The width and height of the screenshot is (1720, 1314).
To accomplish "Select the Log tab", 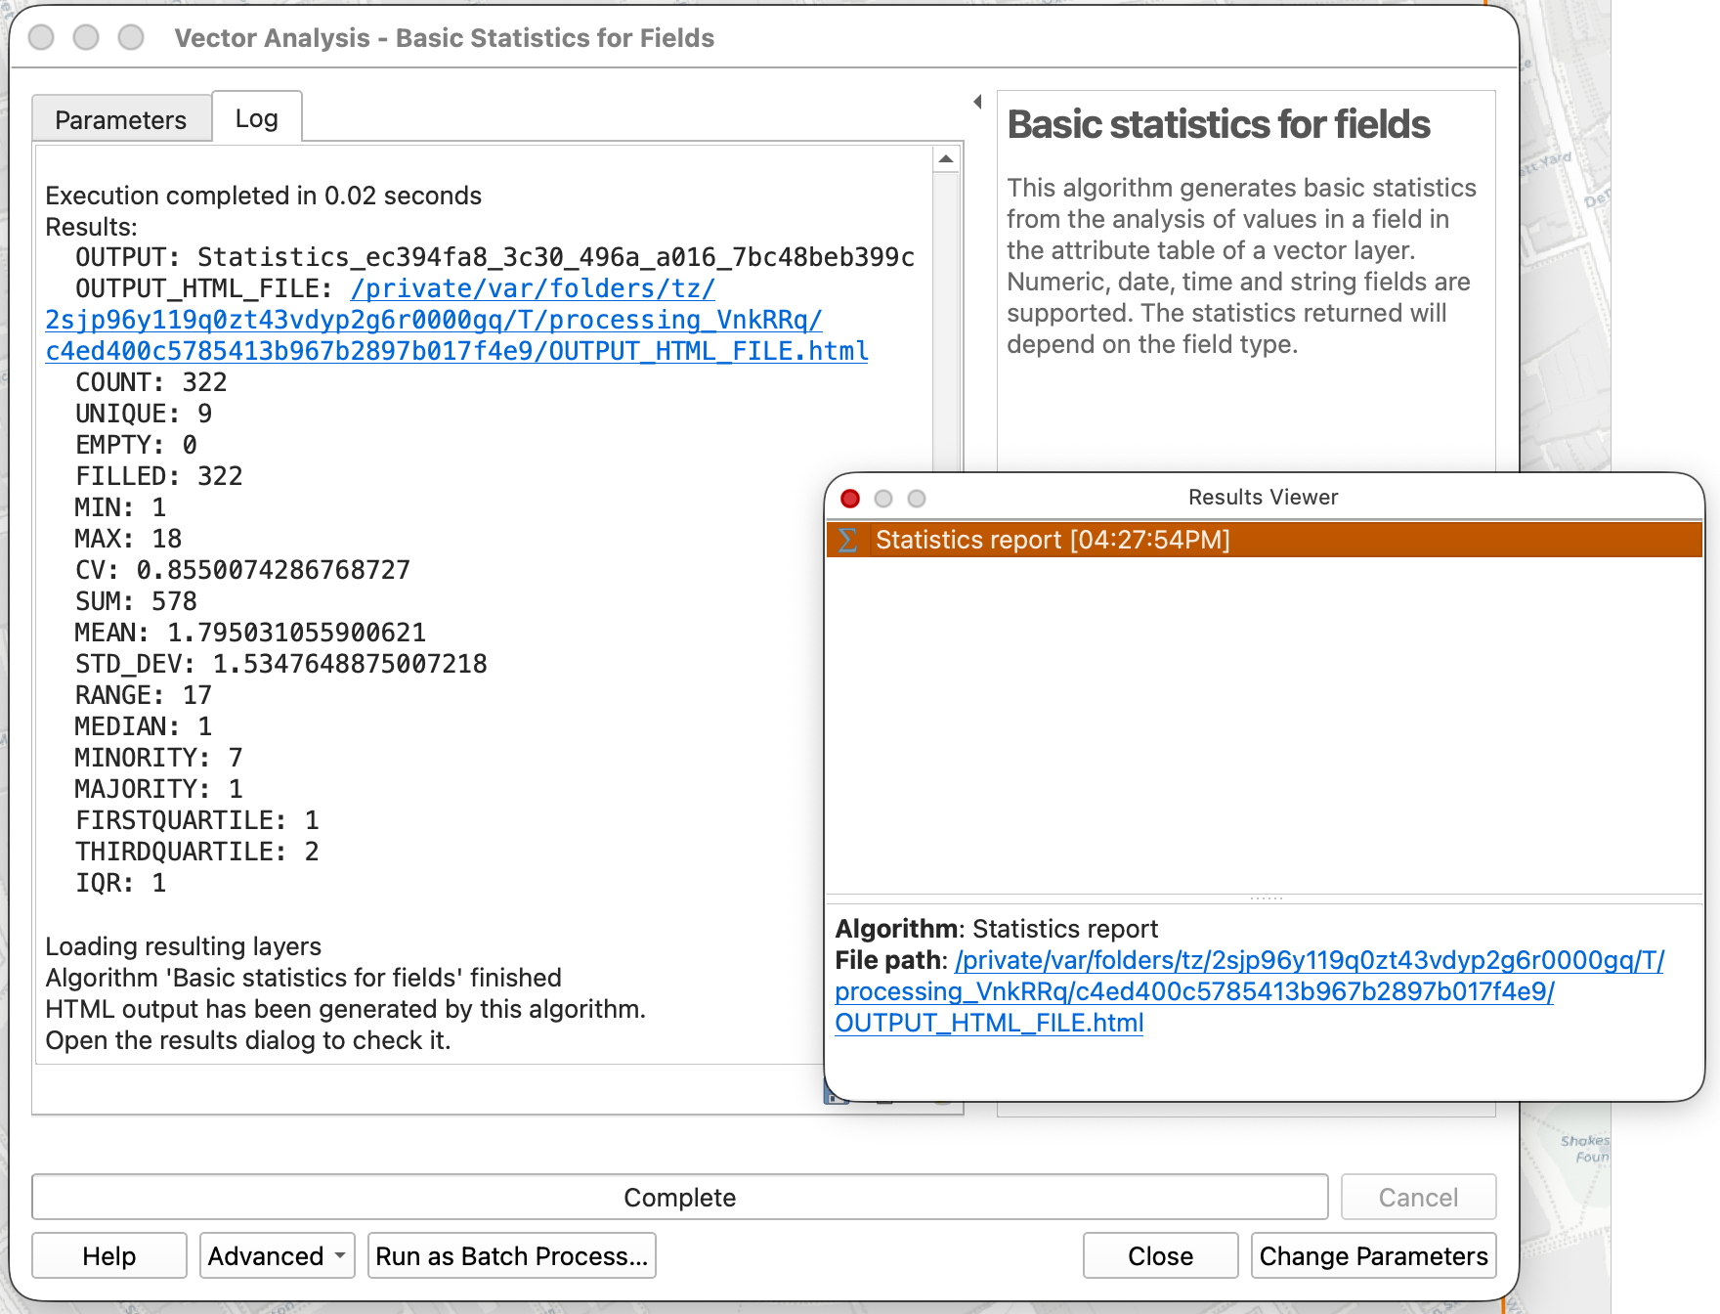I will [x=257, y=118].
